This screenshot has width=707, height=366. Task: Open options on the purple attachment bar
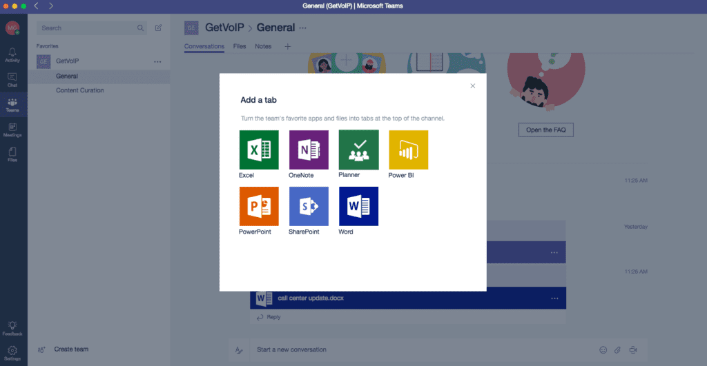coord(554,252)
